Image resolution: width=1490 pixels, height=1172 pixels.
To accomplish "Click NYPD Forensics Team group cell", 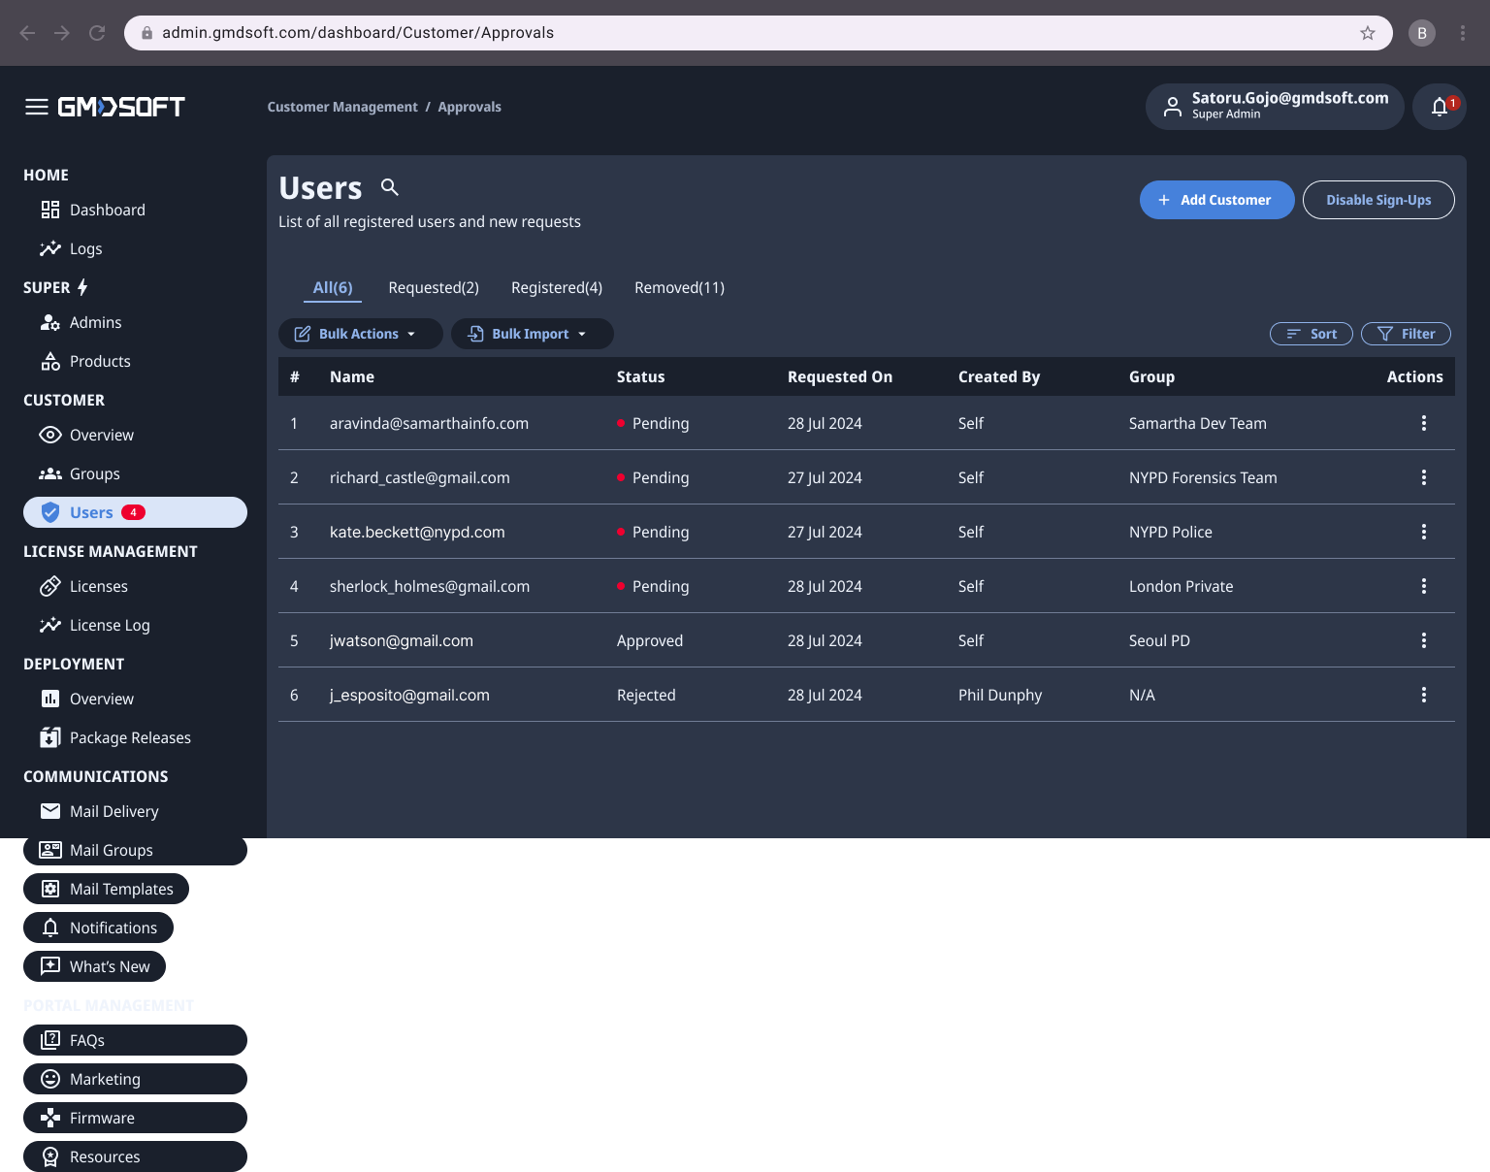I will (x=1203, y=477).
